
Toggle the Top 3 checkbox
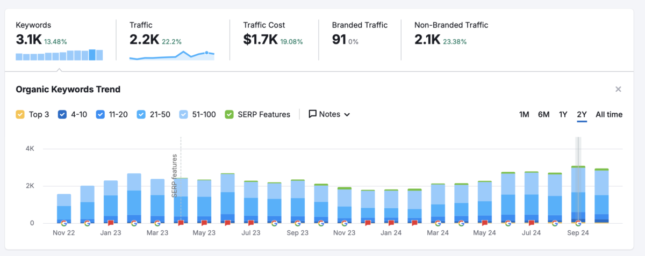(20, 114)
